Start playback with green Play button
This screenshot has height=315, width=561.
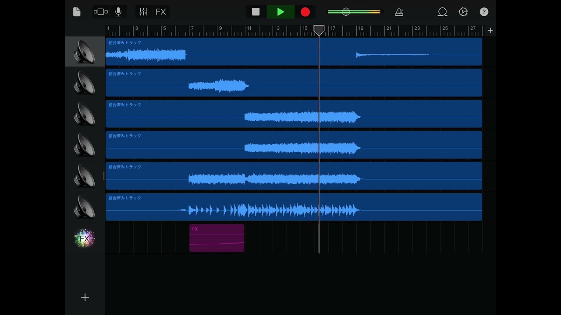point(280,12)
